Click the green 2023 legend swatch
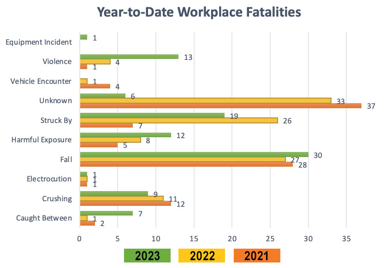The width and height of the screenshot is (391, 268). coord(148,256)
